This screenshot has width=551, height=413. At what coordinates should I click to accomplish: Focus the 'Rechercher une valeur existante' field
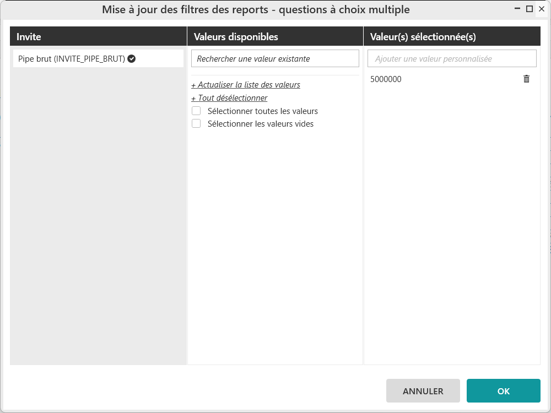275,59
